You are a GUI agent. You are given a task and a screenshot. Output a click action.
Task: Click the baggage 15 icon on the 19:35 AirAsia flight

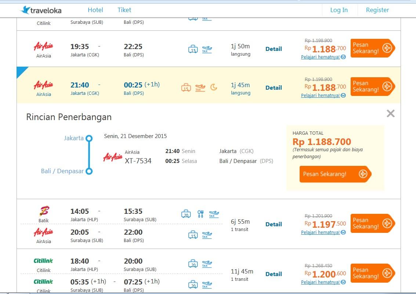tap(193, 49)
